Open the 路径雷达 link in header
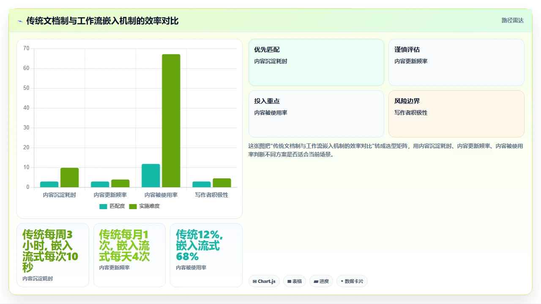The height and width of the screenshot is (304, 541). point(512,20)
